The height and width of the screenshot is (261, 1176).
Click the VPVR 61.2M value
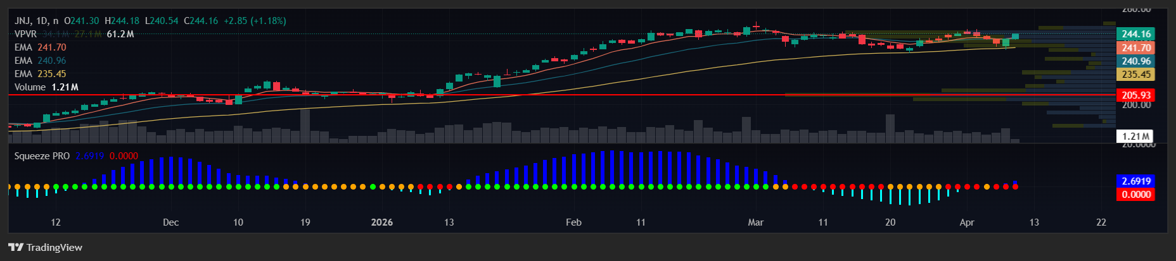[120, 34]
